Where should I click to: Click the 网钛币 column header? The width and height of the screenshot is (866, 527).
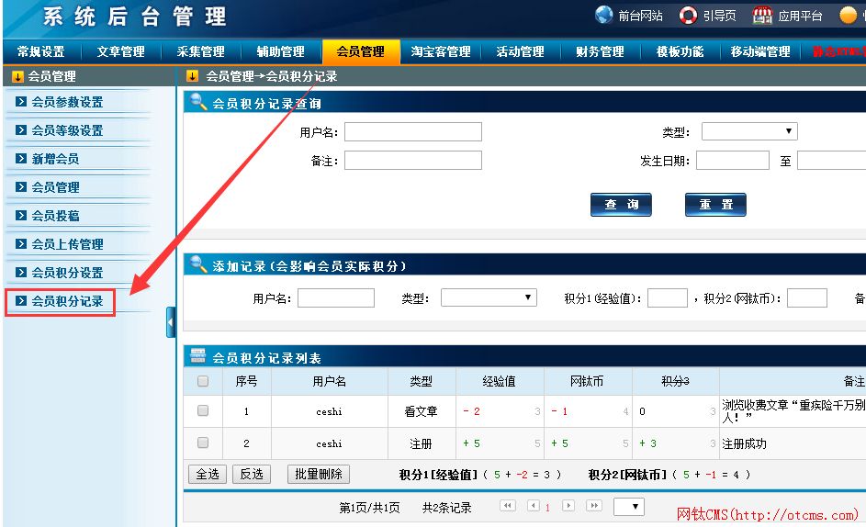tap(587, 381)
